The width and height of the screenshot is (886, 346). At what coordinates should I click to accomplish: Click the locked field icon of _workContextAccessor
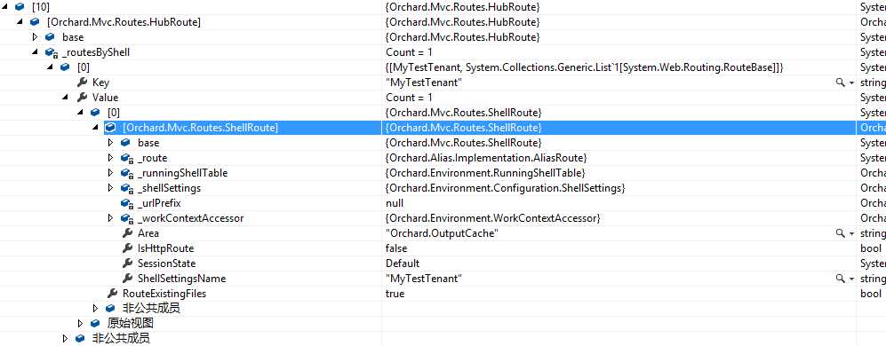click(126, 218)
